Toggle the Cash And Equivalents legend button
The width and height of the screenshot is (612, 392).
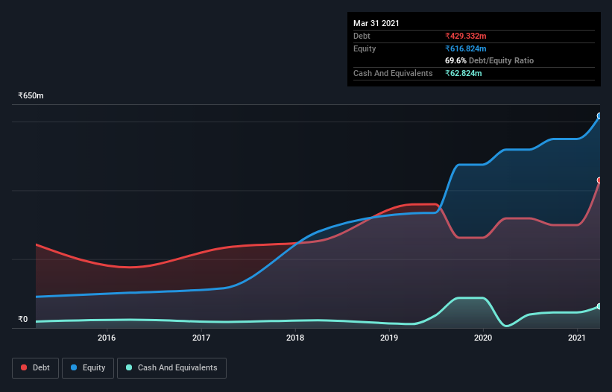click(171, 368)
